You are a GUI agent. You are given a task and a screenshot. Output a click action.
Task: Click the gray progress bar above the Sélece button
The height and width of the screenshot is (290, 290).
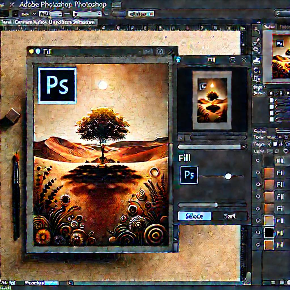click(x=212, y=204)
